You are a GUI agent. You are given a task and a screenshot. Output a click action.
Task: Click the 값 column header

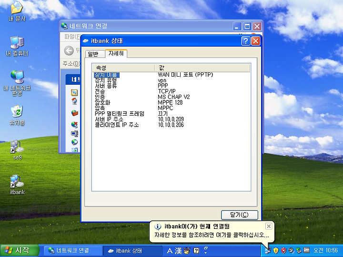(x=202, y=68)
